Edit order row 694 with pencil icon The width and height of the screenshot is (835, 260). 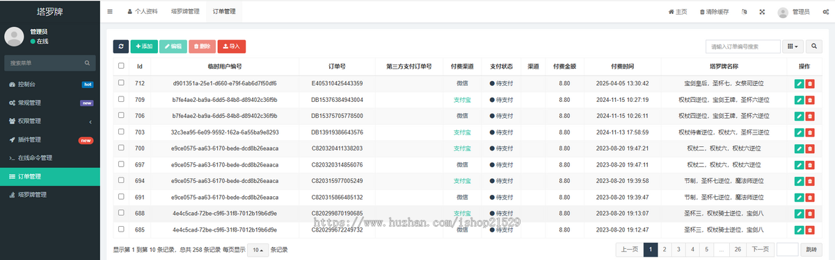[x=799, y=181]
